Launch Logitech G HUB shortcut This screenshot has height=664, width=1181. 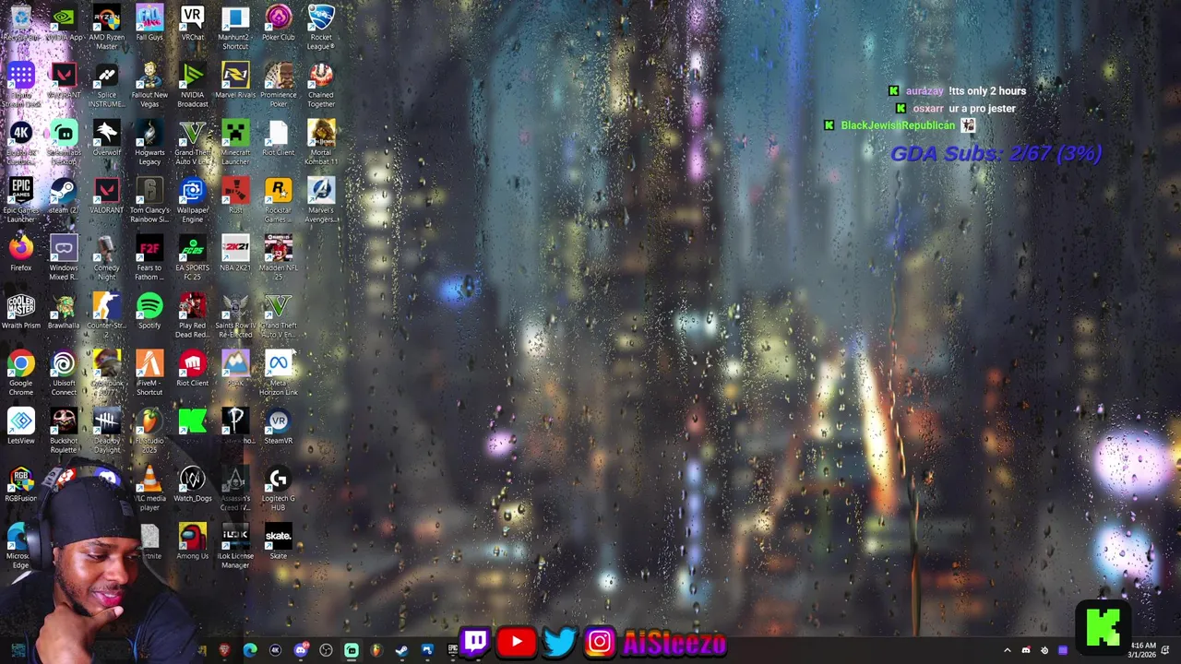tap(278, 488)
